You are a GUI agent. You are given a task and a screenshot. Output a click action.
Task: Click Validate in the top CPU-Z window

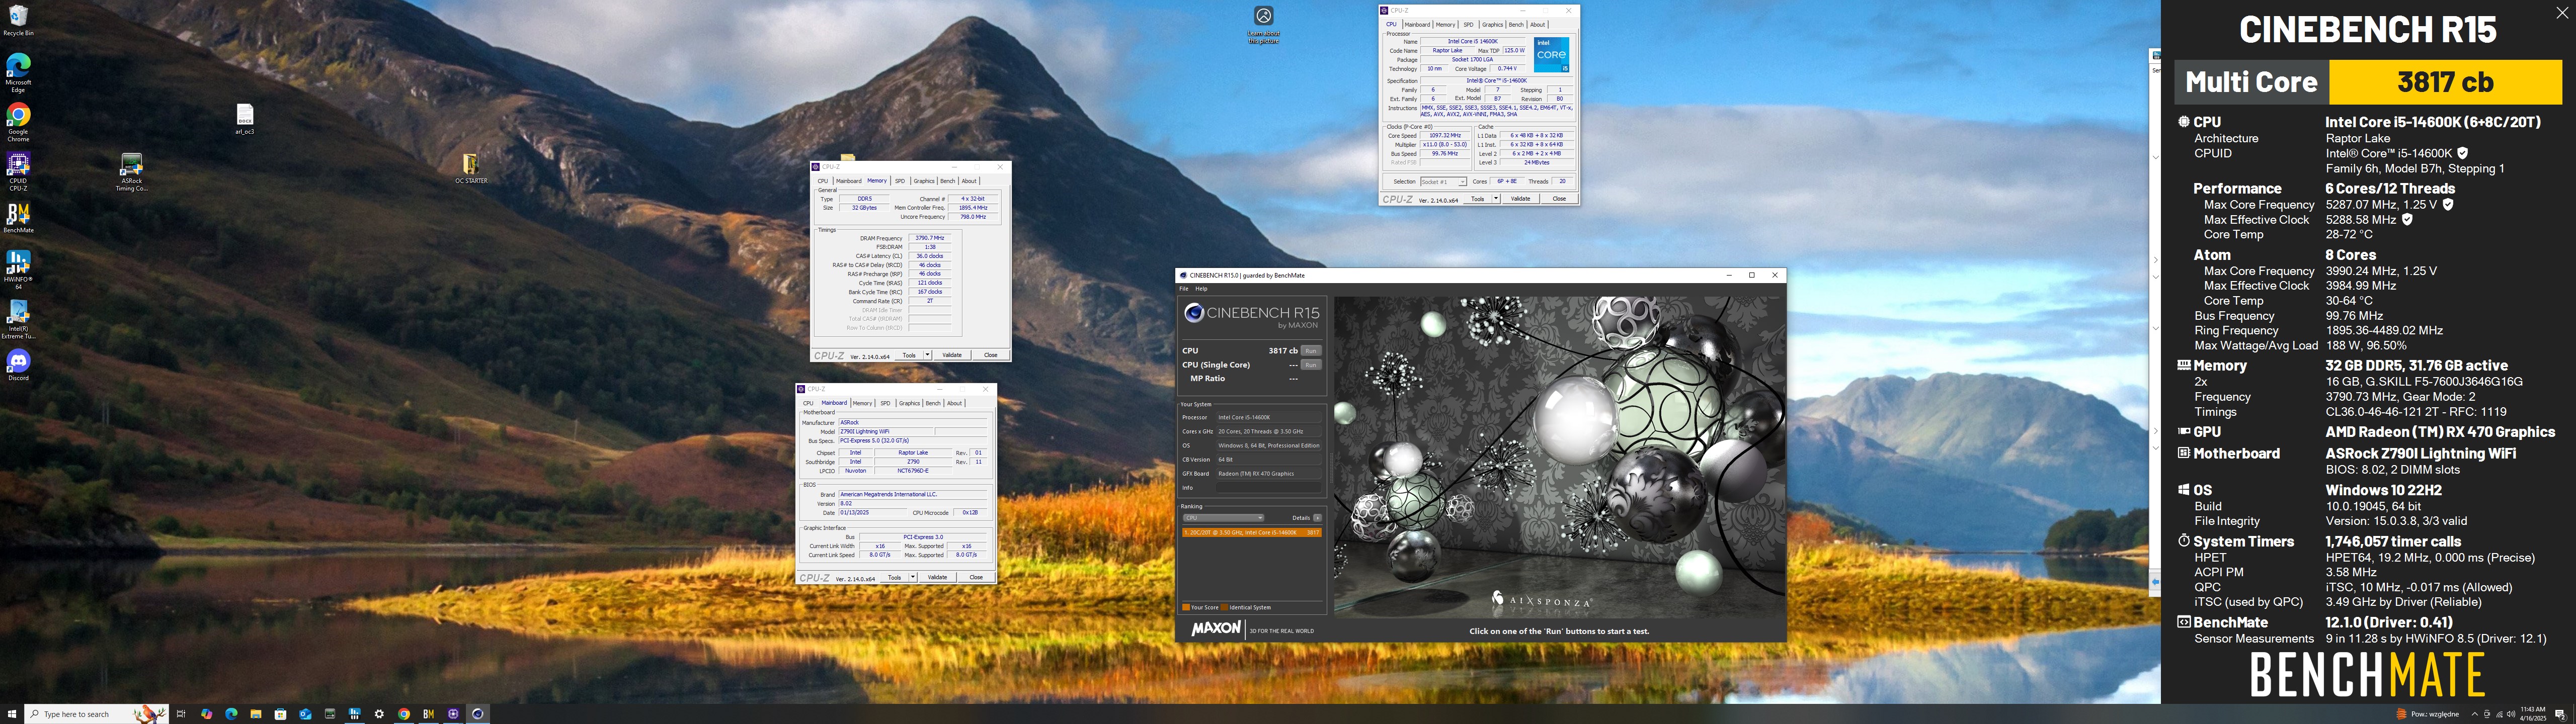pyautogui.click(x=1520, y=199)
